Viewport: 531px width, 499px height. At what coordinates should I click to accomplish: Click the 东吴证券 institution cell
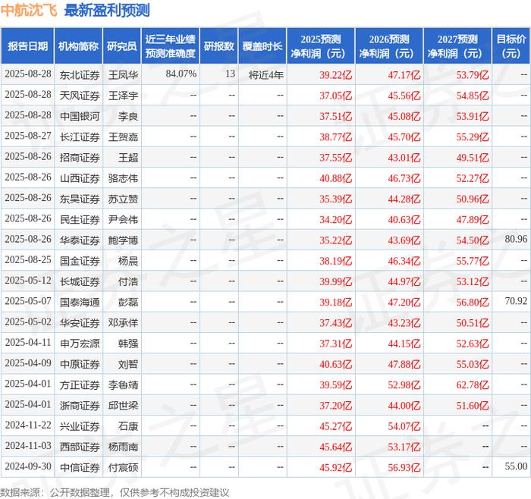(80, 199)
